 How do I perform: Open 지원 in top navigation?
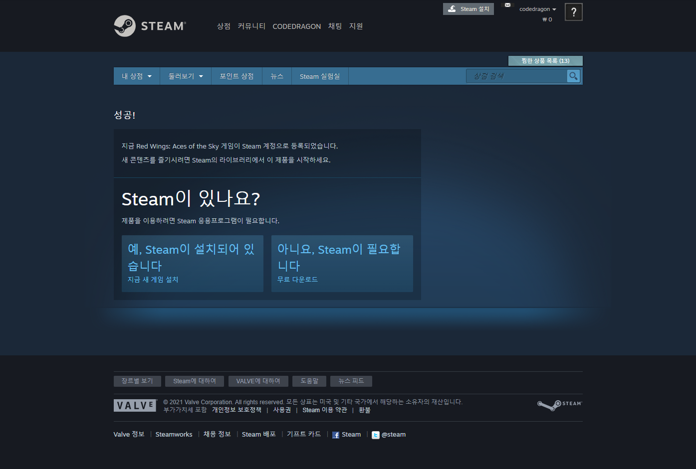tap(356, 26)
